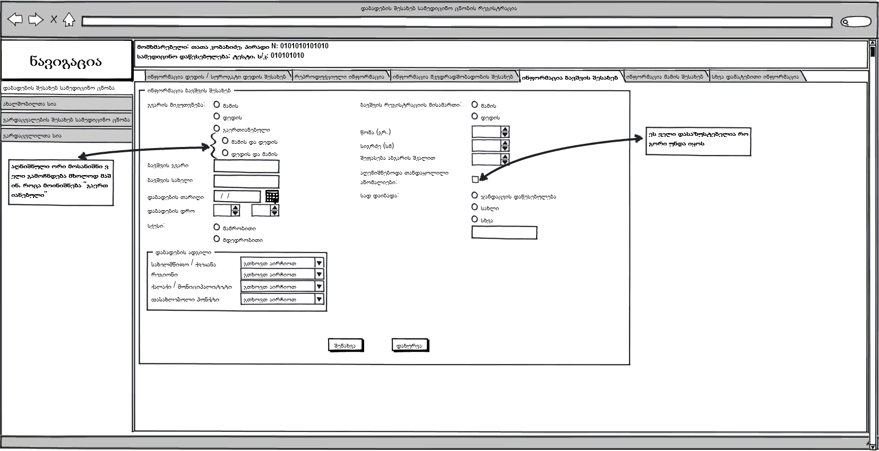This screenshot has width=879, height=451.
Task: Open ახალშობილთა სია in the navigation panel
Action: pos(66,104)
